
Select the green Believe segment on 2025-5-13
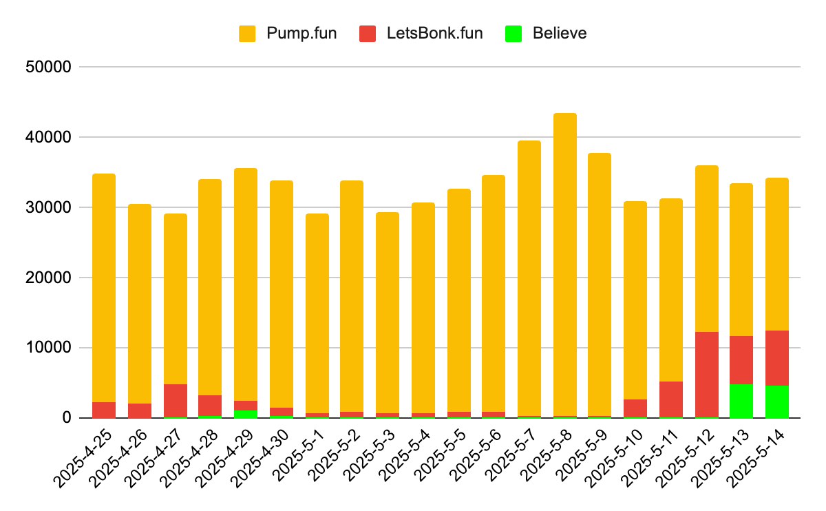741,401
